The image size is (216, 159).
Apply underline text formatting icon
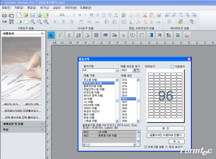[103, 15]
